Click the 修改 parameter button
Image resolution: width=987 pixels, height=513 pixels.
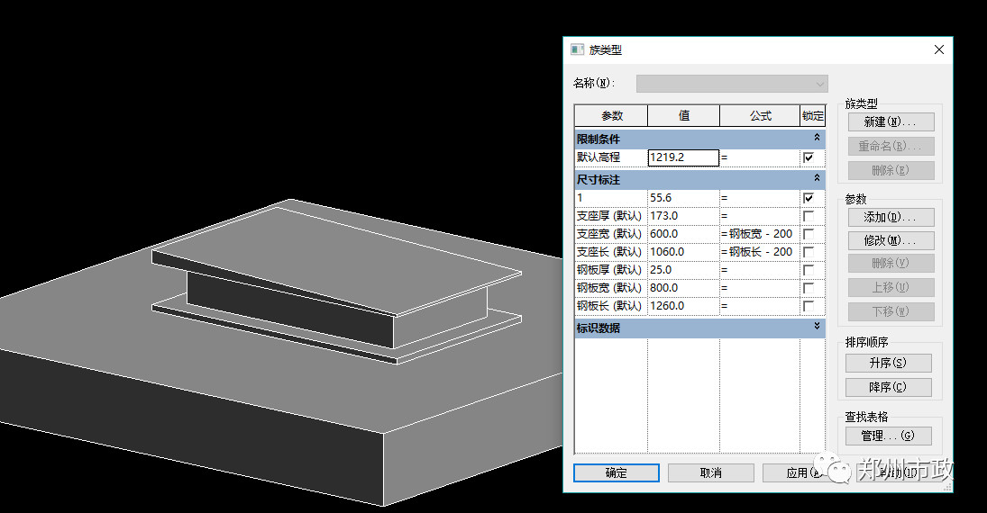point(891,241)
